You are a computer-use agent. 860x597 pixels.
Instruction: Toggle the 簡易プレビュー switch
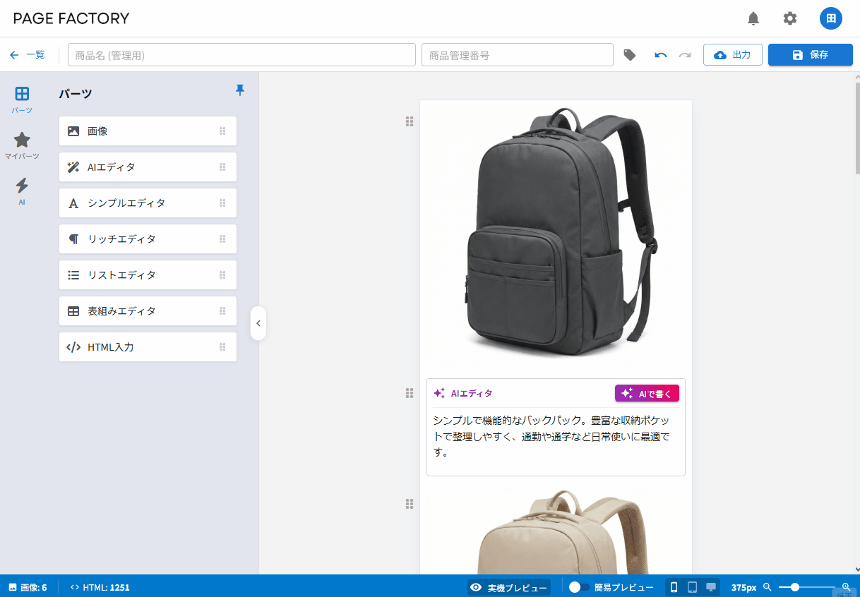(x=579, y=586)
